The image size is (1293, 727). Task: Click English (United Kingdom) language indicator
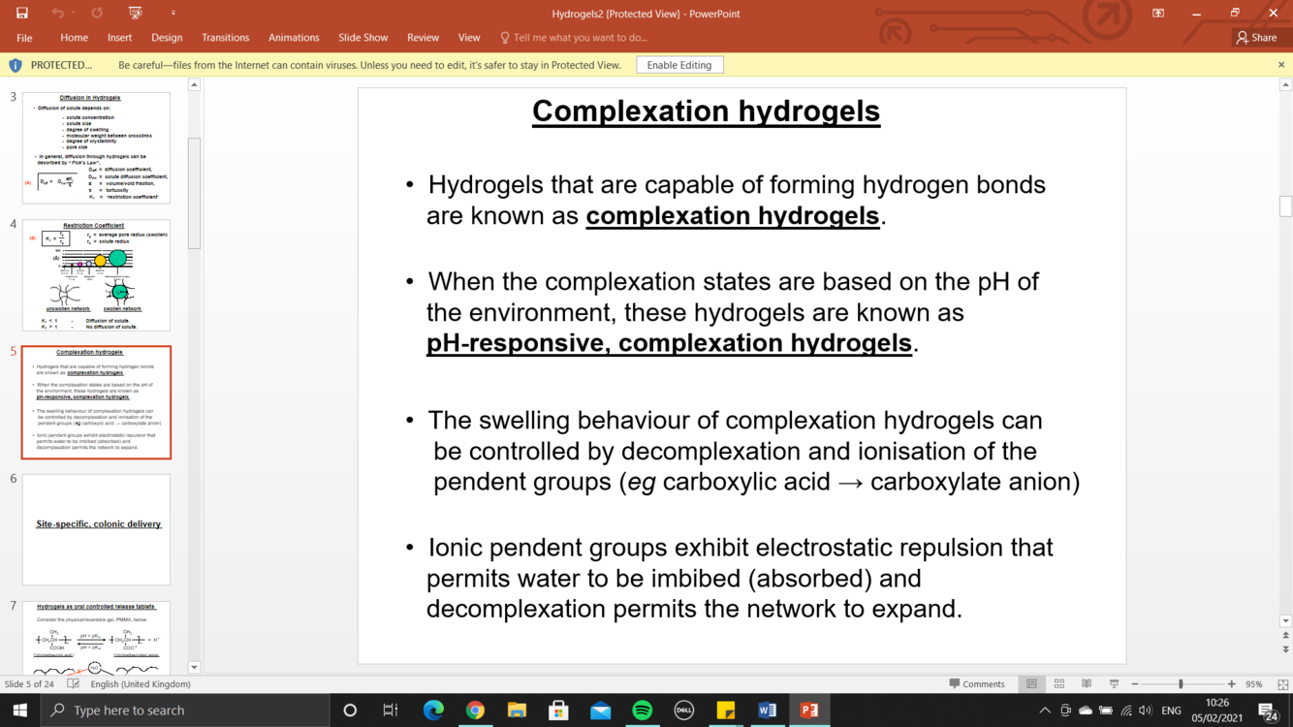(141, 684)
